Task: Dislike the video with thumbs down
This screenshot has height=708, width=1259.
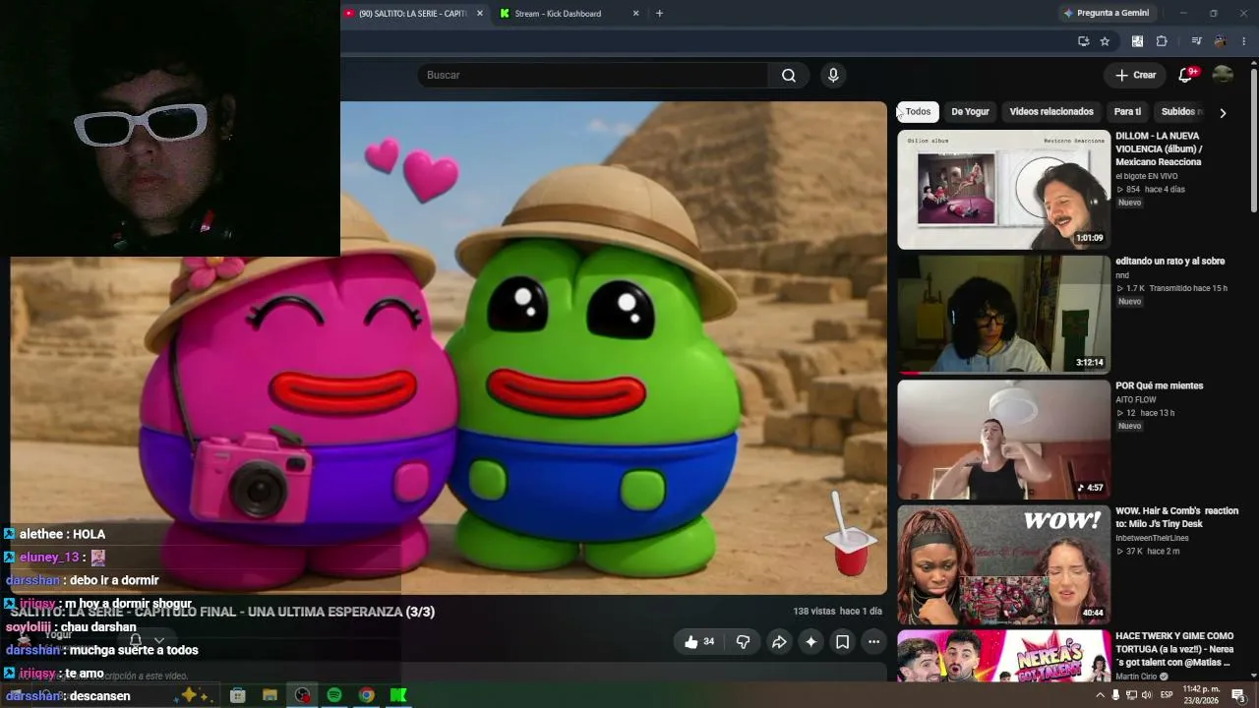Action: [743, 642]
